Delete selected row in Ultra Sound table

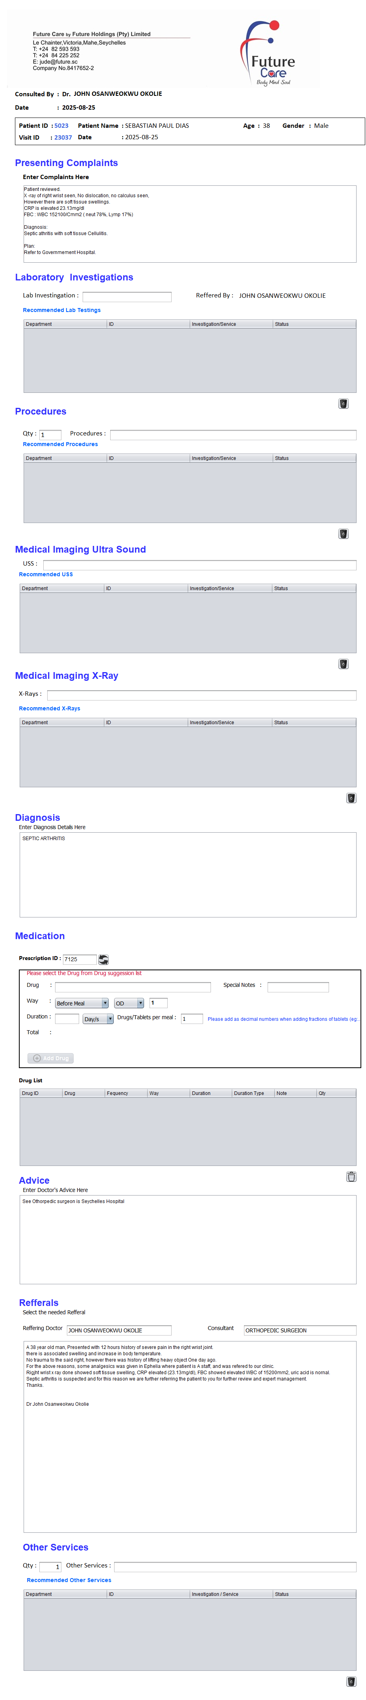[343, 664]
